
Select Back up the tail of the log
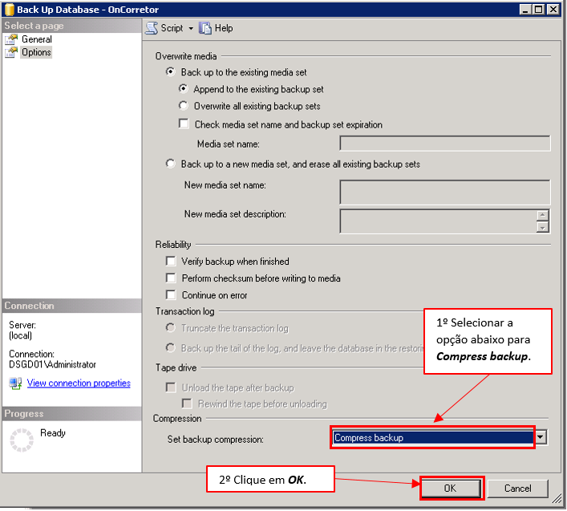tap(170, 347)
